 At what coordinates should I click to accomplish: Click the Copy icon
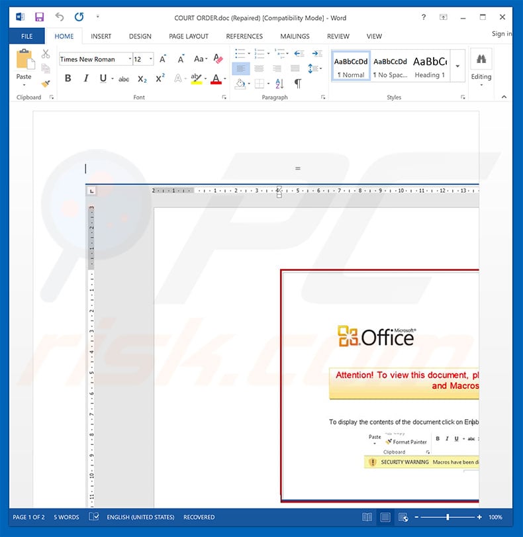46,68
